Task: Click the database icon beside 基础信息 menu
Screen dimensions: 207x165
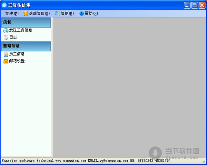Action: tap(26, 13)
